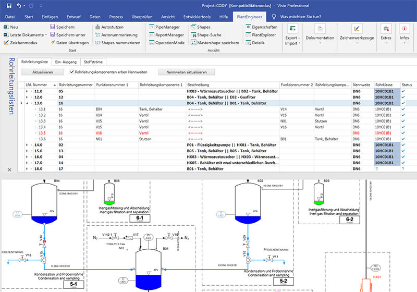Open the Export - Import dropdown
This screenshot has height=292, width=417.
tap(292, 35)
